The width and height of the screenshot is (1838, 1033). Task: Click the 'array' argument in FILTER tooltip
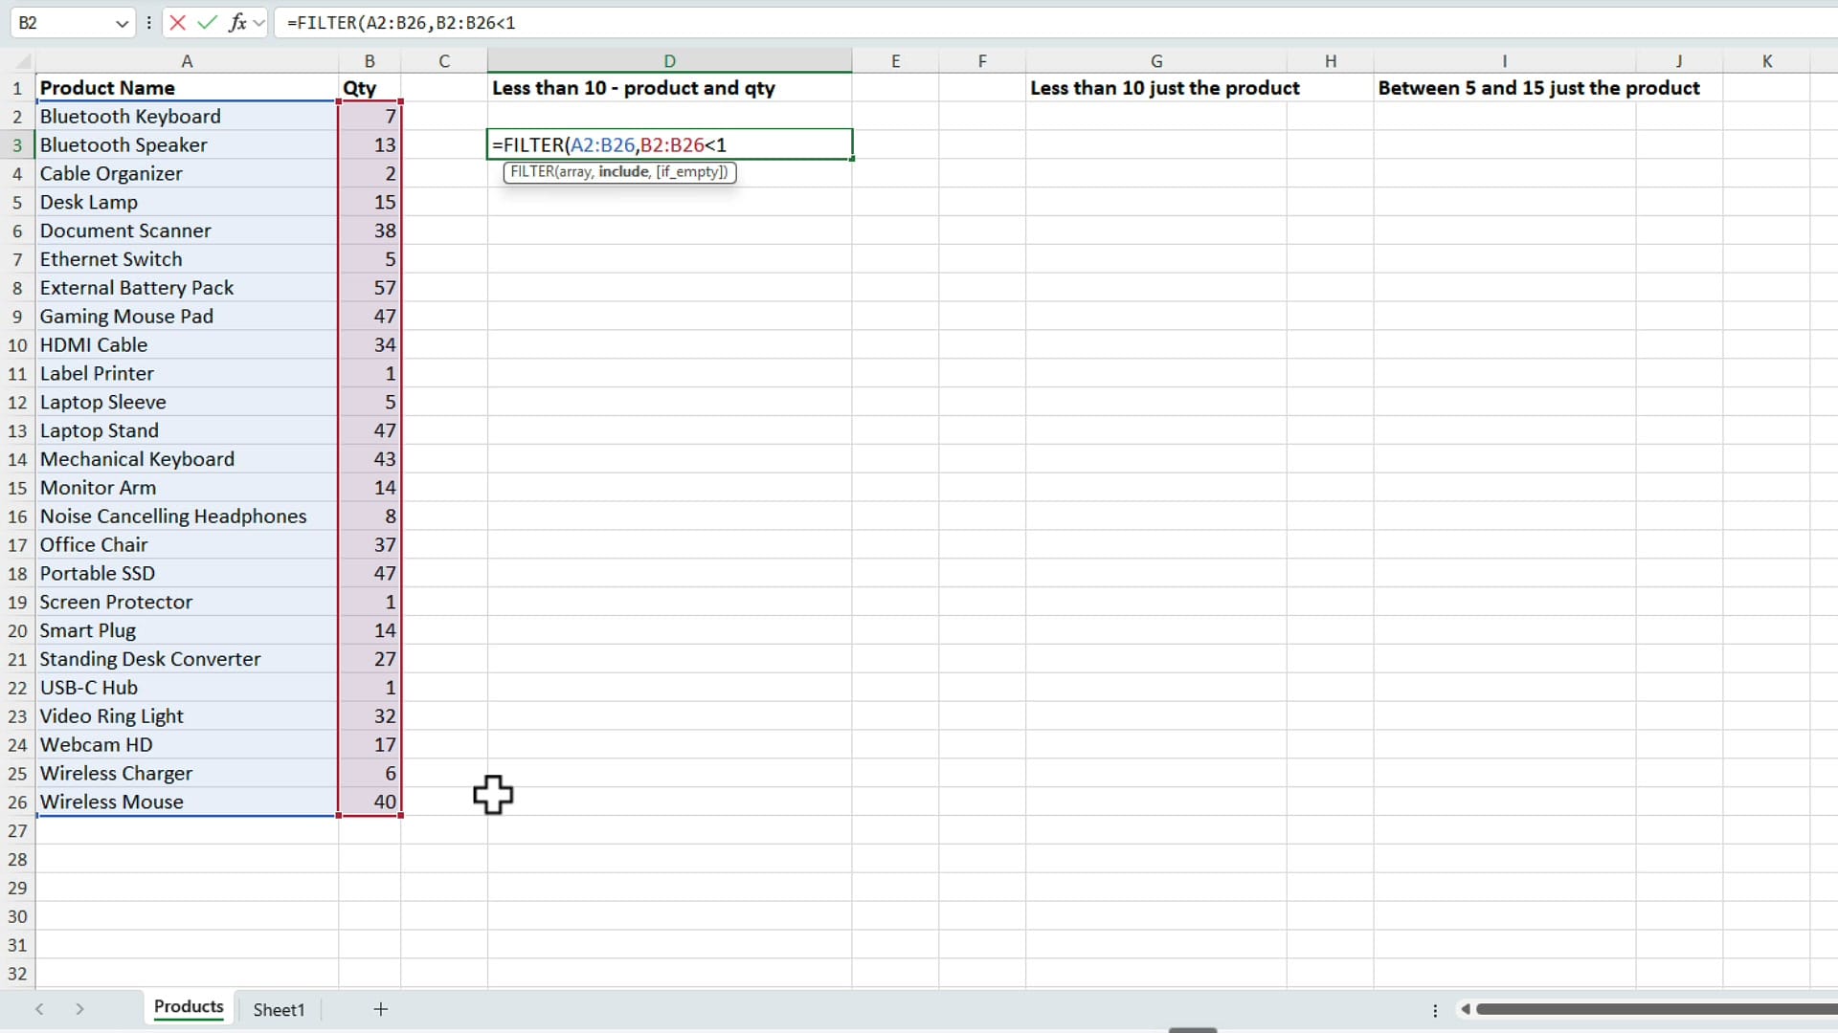click(574, 172)
